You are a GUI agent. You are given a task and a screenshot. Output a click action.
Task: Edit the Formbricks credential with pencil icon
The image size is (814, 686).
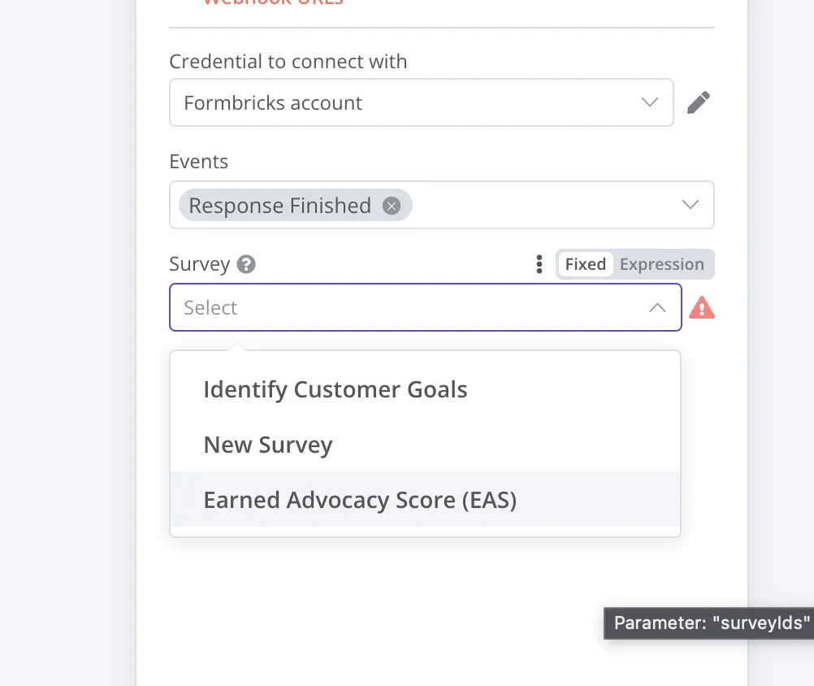tap(698, 103)
